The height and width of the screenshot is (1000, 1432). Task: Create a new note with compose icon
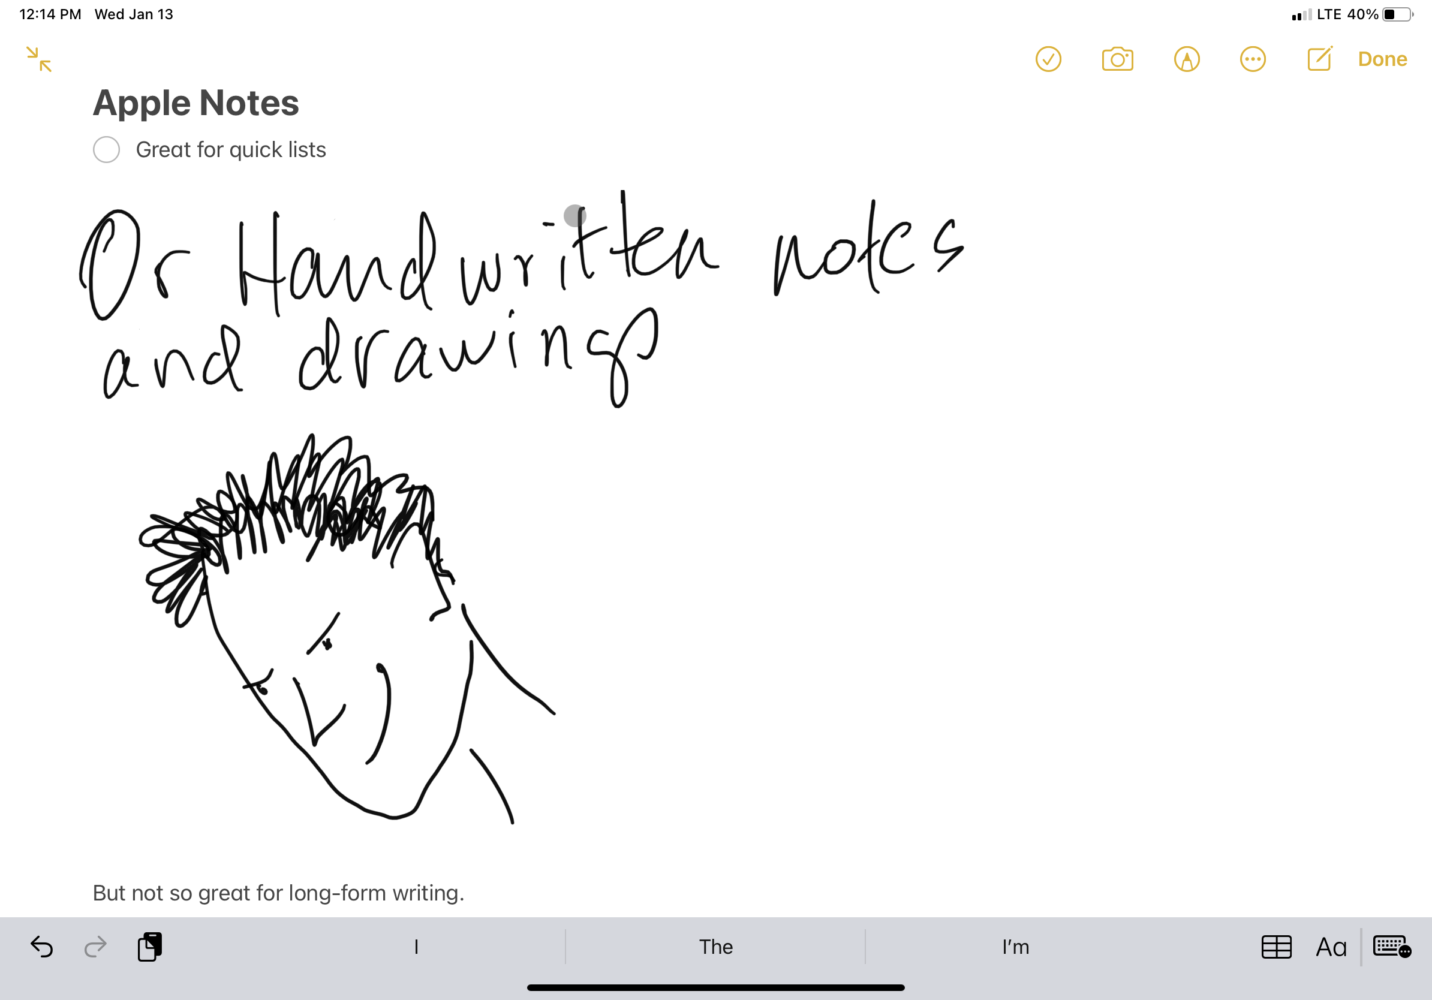click(x=1319, y=59)
